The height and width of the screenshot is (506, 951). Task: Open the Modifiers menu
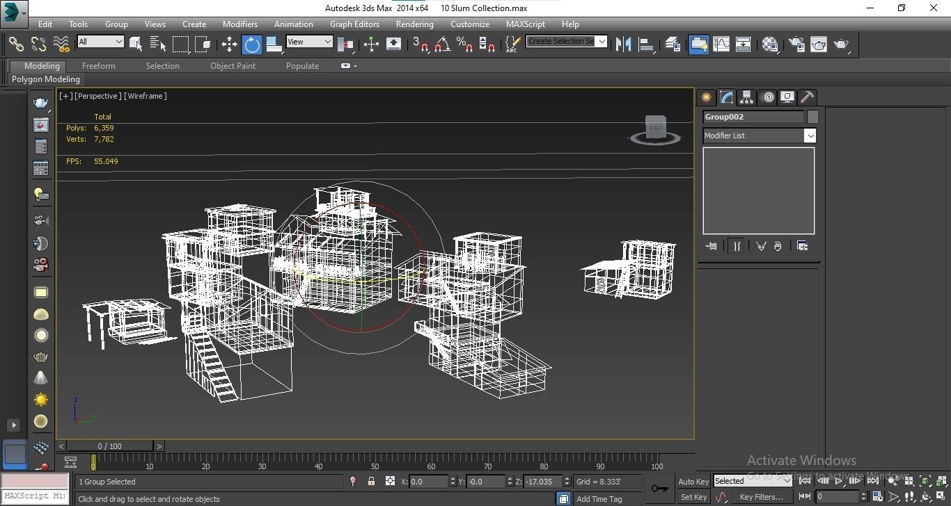pyautogui.click(x=240, y=24)
